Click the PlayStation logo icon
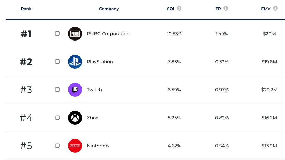This screenshot has height=160, width=285. coord(75,62)
